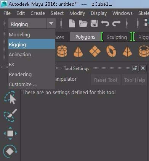Click the New Scene file icon
Screen dimensions: 149x161
tap(72, 23)
